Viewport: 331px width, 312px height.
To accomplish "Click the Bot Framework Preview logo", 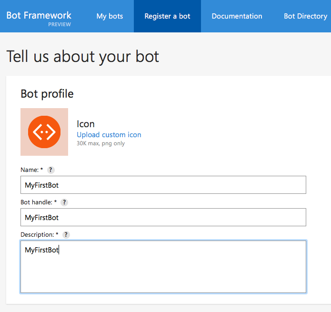I will tap(39, 19).
